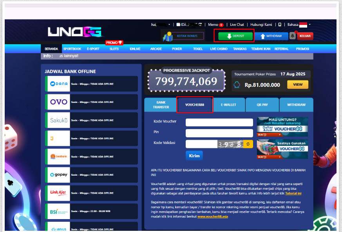Click the OVO bank logo

tap(59, 102)
